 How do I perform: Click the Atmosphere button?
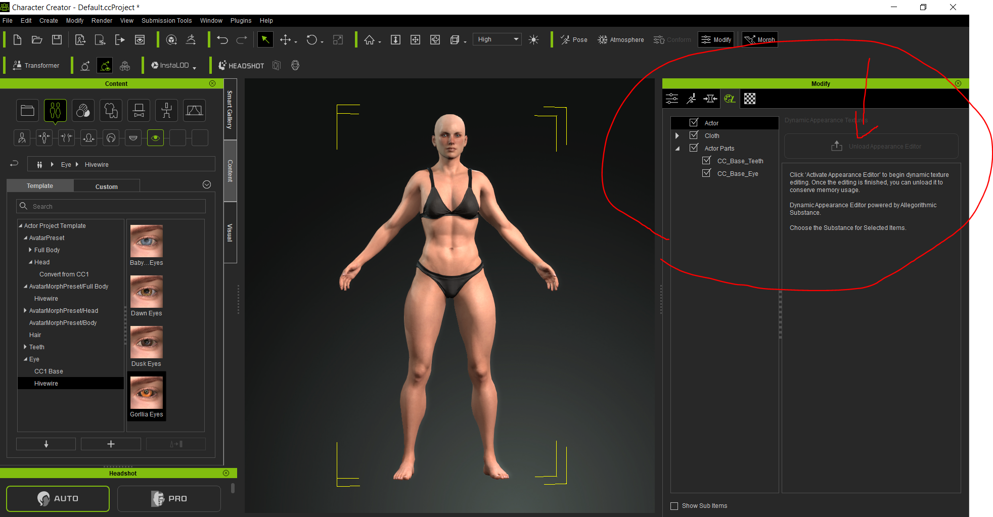621,39
